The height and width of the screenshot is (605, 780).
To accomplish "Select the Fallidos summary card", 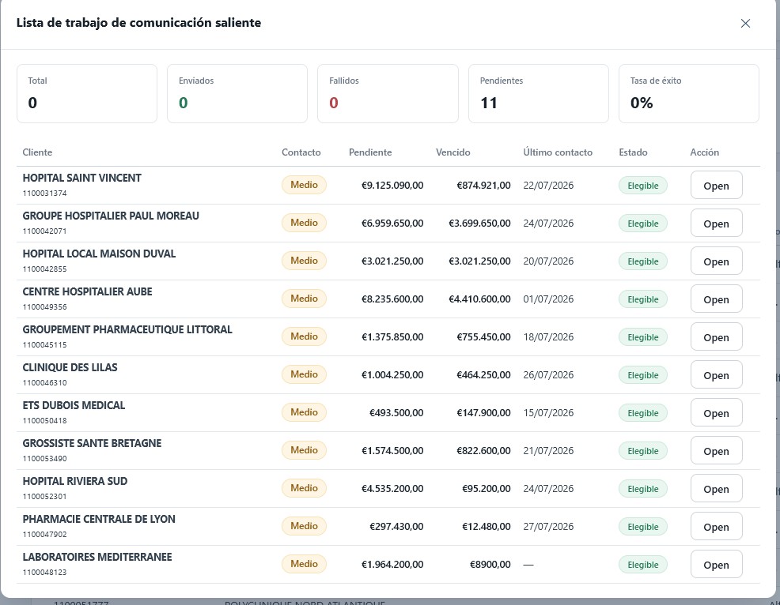I will [388, 93].
